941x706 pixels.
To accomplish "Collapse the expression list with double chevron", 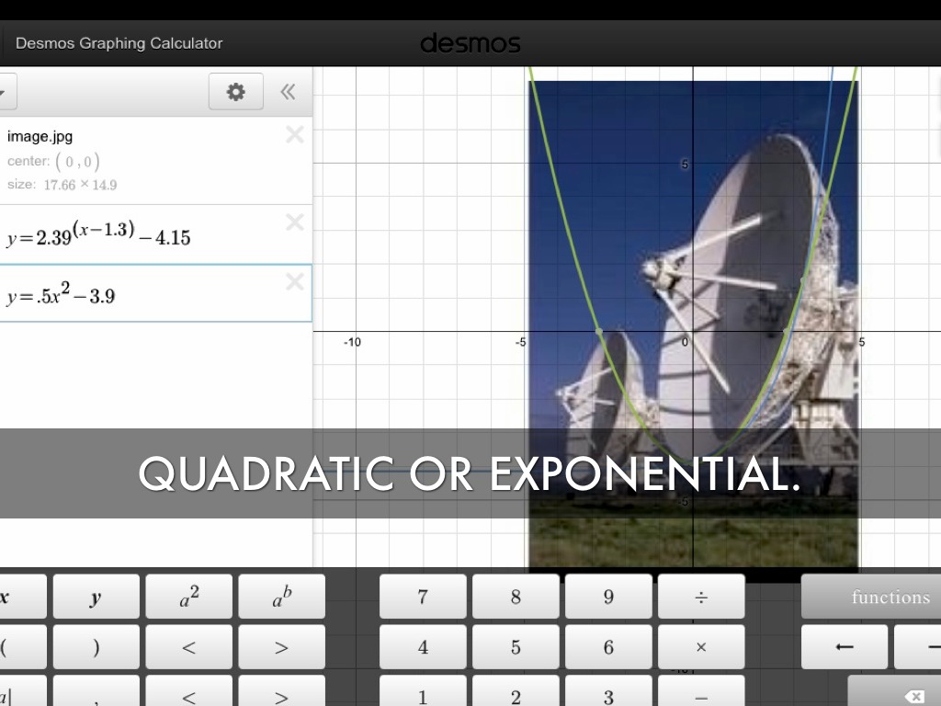I will (x=288, y=92).
